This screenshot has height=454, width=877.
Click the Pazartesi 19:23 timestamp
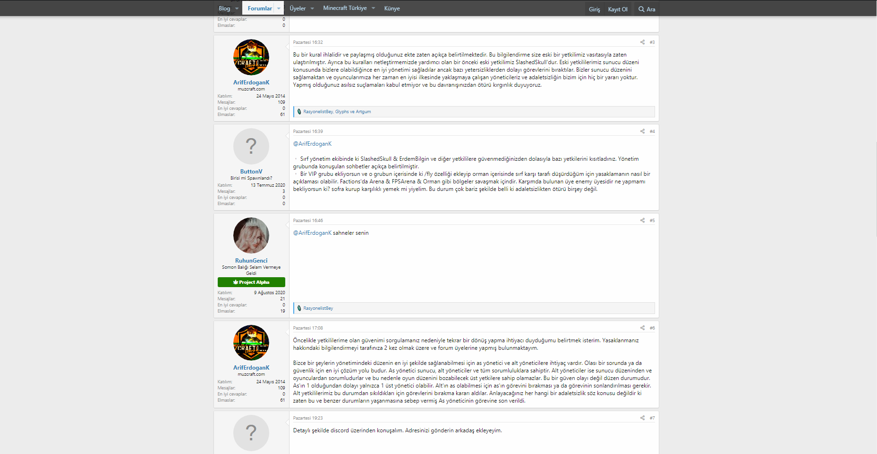coord(308,418)
